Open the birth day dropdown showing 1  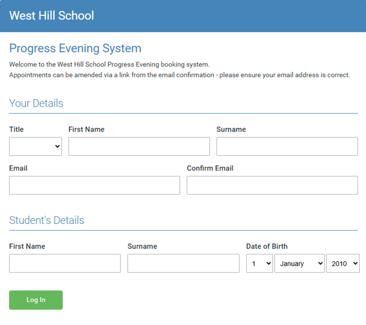[260, 264]
